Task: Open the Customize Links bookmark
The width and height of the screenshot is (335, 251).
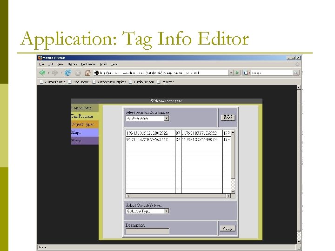Action: click(x=53, y=82)
